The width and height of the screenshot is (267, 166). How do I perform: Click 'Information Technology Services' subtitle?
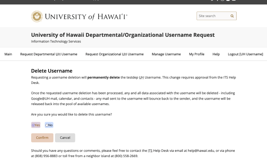pyautogui.click(x=56, y=42)
